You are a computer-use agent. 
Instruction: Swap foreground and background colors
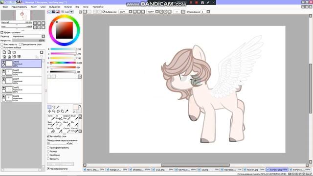pyautogui.click(x=80, y=106)
